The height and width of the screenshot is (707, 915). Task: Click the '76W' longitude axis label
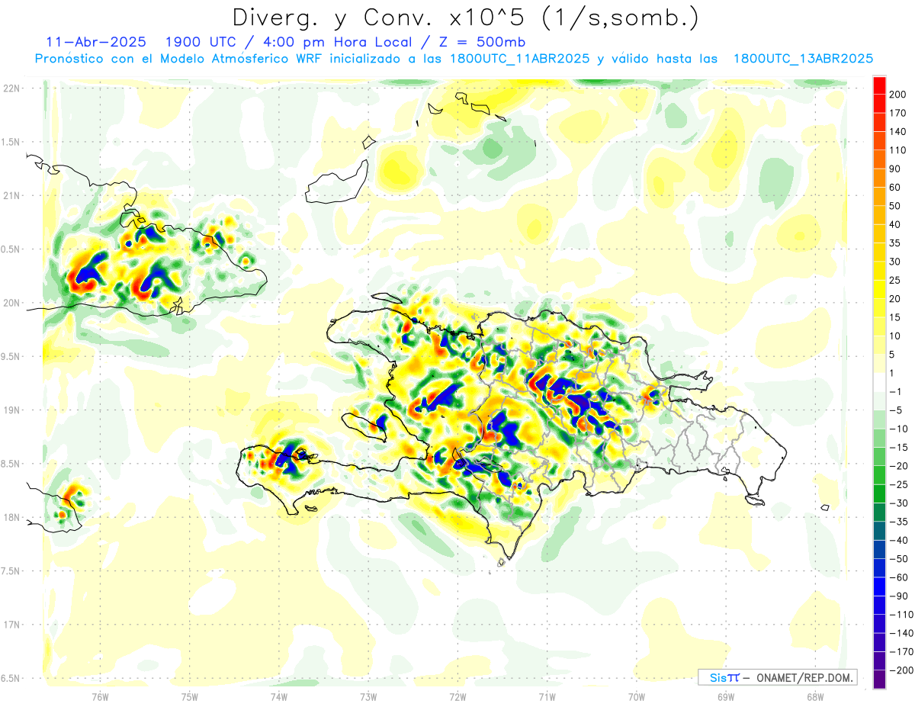click(x=100, y=696)
